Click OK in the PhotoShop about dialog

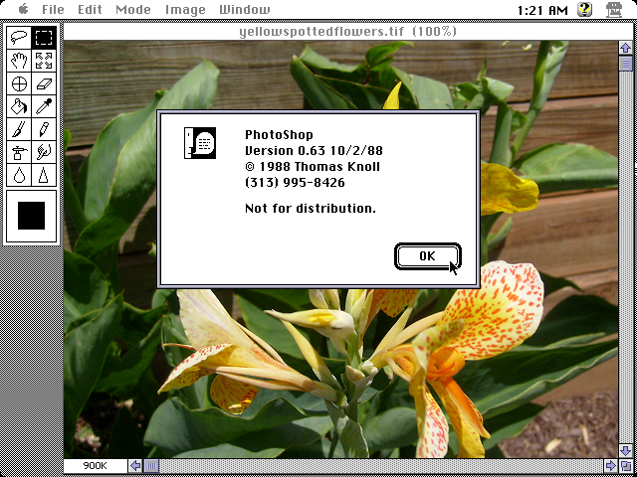click(x=427, y=256)
